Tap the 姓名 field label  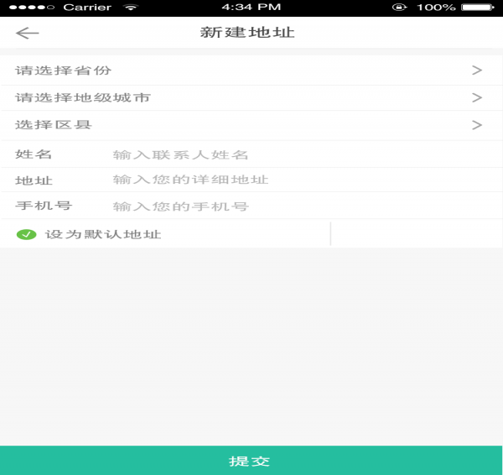tap(34, 154)
